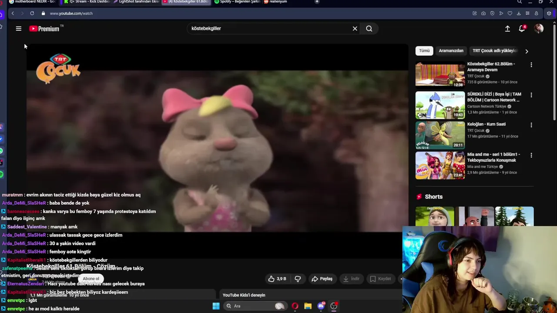Open the YouTube hamburger guide menu

[x=18, y=29]
